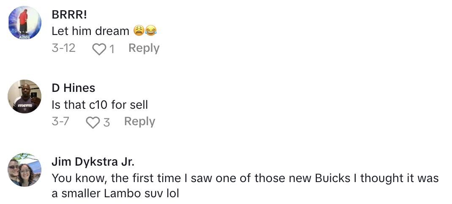Select the "Is that c10 for sell" comment
Viewport: 452px width, 204px height.
coord(100,105)
